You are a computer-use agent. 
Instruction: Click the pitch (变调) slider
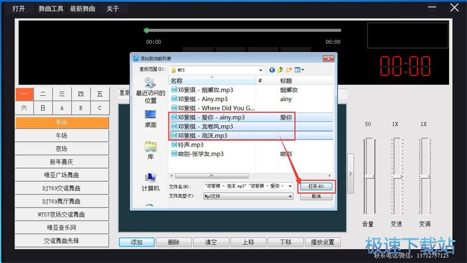click(425, 176)
